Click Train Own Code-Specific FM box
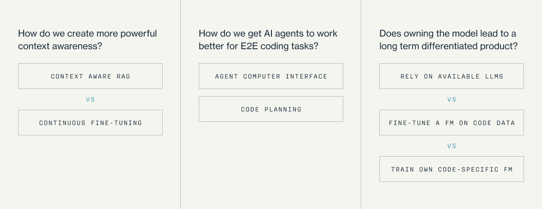 click(452, 169)
